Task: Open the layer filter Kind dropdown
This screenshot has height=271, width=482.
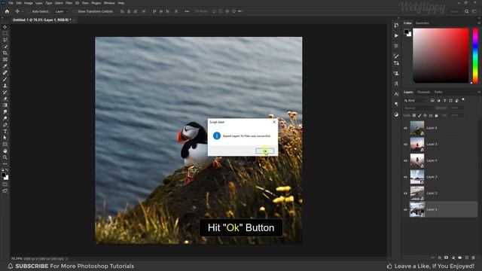Action: (x=416, y=100)
